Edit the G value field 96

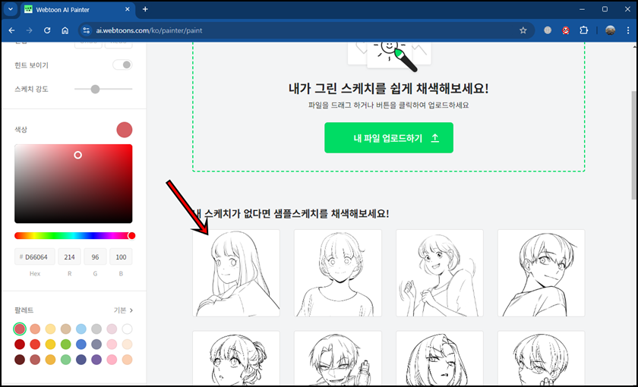pyautogui.click(x=95, y=257)
